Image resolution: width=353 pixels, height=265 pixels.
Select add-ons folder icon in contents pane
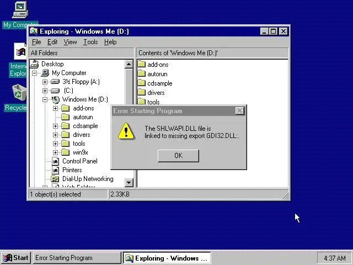click(142, 64)
